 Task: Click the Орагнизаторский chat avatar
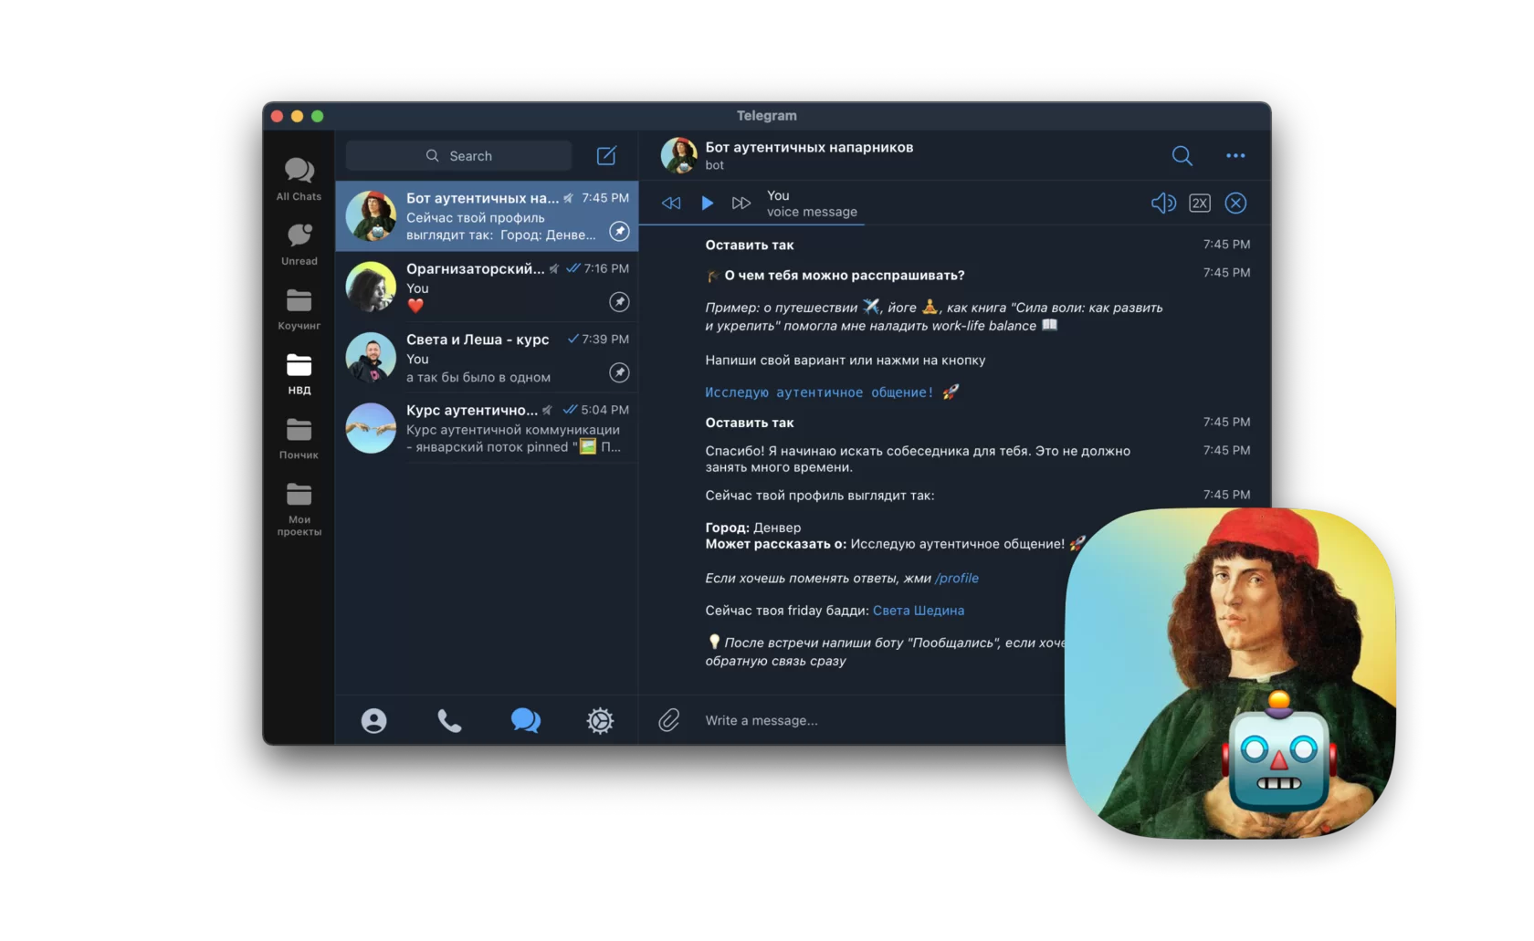pos(371,287)
